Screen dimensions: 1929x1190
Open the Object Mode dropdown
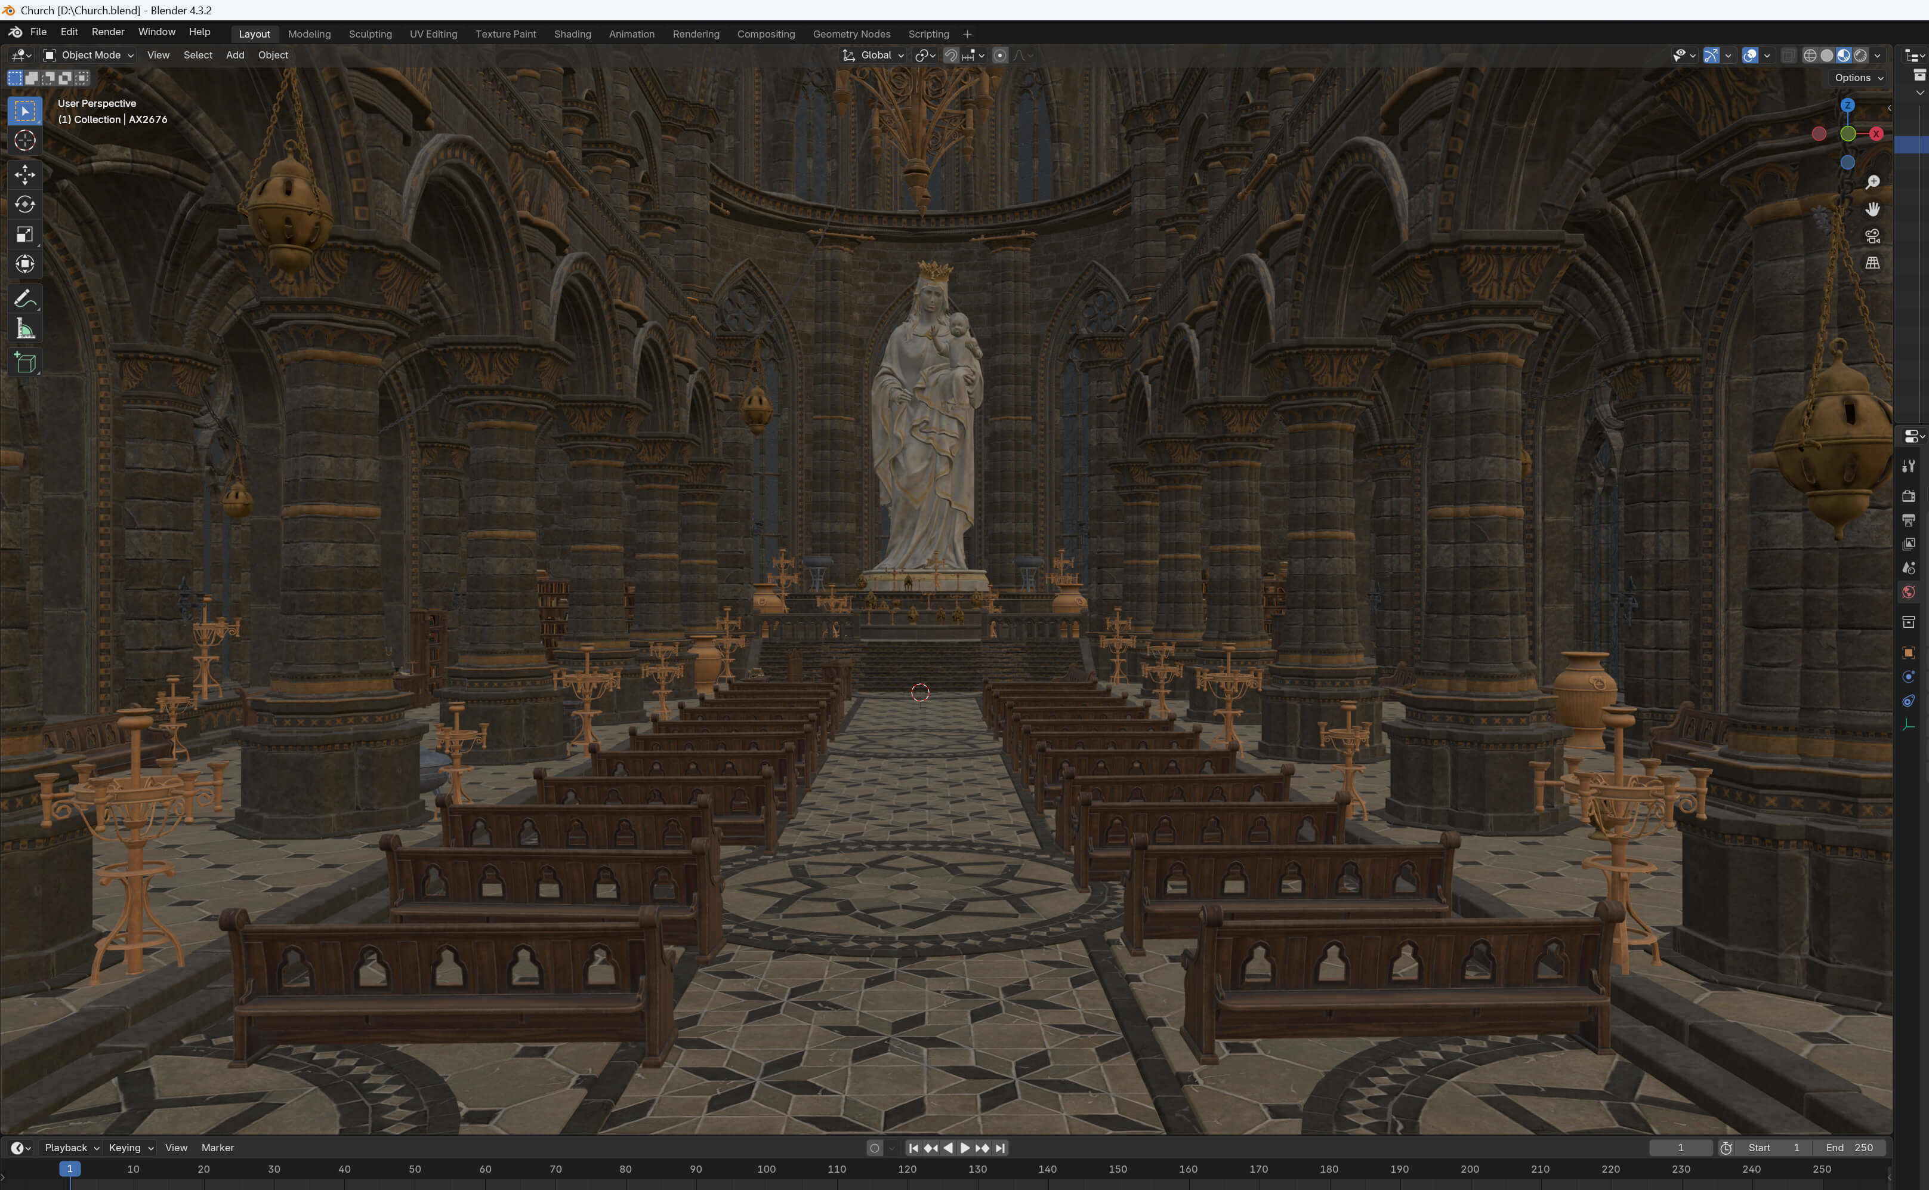click(88, 55)
